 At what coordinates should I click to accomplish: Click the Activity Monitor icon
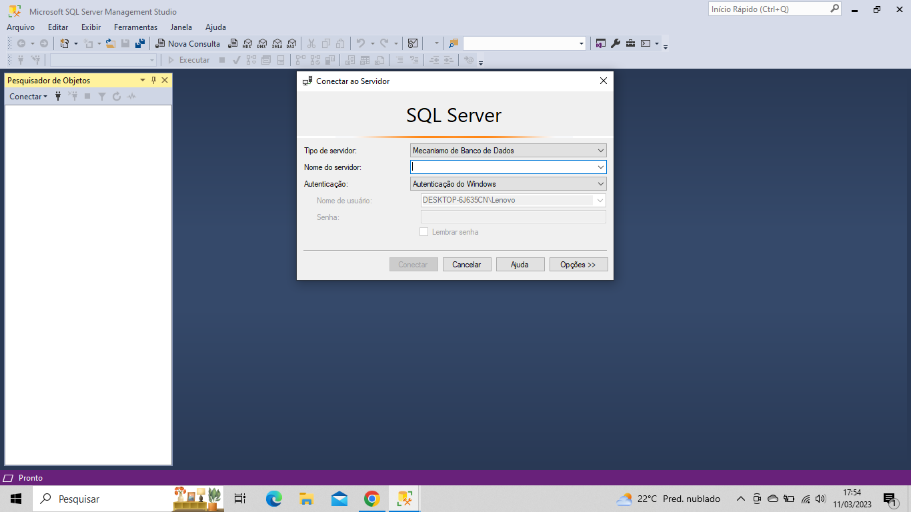pyautogui.click(x=413, y=43)
